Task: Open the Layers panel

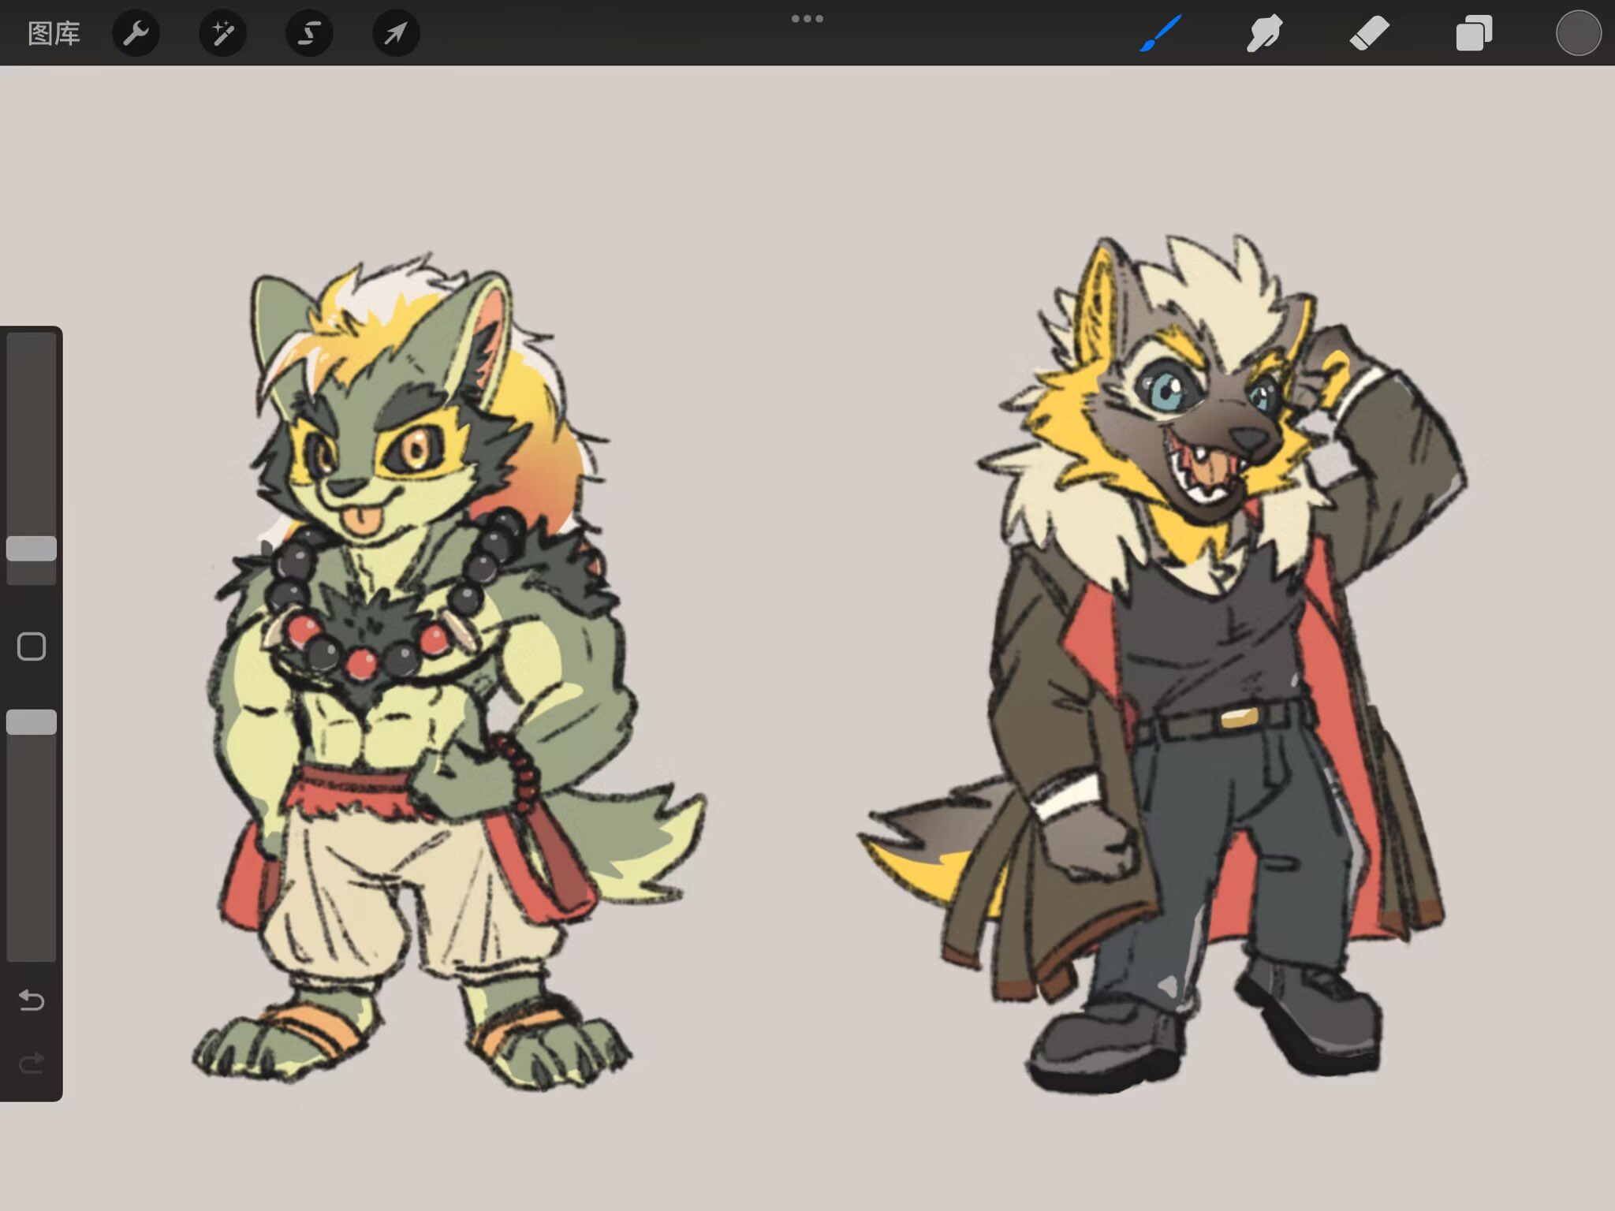Action: point(1473,33)
